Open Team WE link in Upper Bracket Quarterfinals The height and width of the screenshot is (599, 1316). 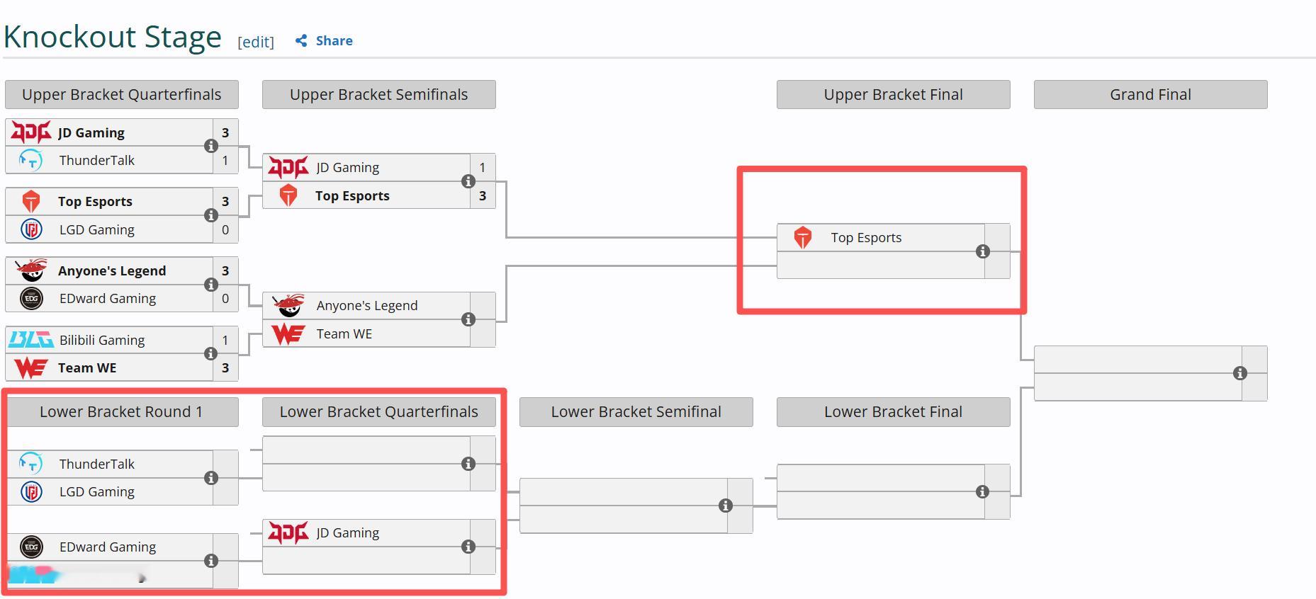(87, 367)
